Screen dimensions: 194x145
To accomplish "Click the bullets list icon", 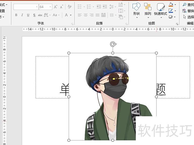I will [x=80, y=7].
